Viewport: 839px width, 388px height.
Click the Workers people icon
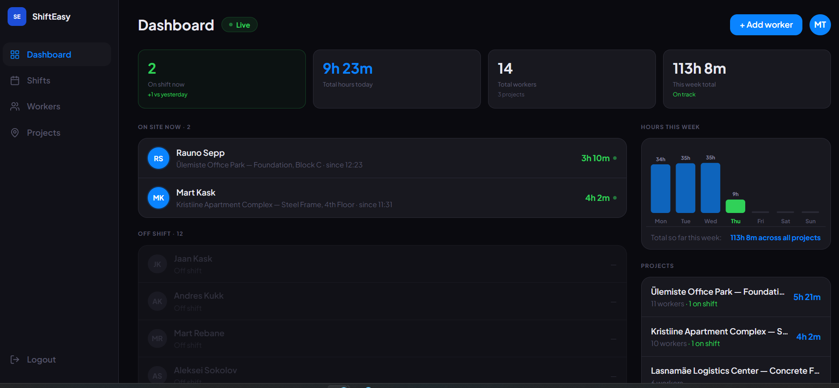click(15, 106)
